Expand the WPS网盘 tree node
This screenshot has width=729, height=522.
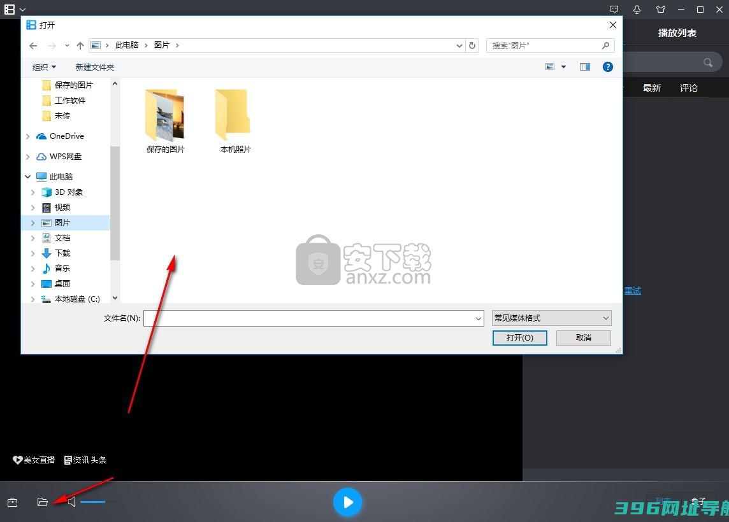[27, 157]
